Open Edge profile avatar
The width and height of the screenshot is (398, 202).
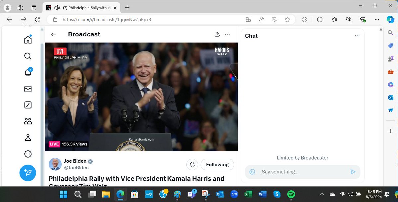[7, 8]
